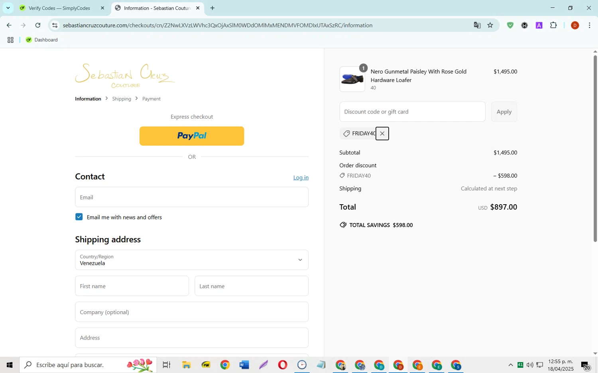Switch to Verify Codes — SimplyCodes tab

pyautogui.click(x=60, y=8)
